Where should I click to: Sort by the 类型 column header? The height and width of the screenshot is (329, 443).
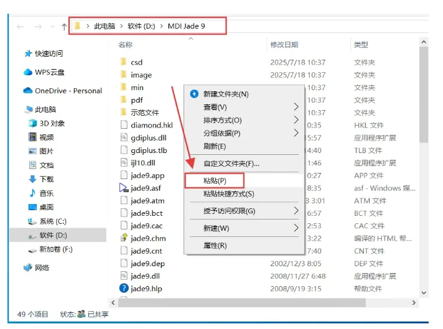[x=361, y=45]
